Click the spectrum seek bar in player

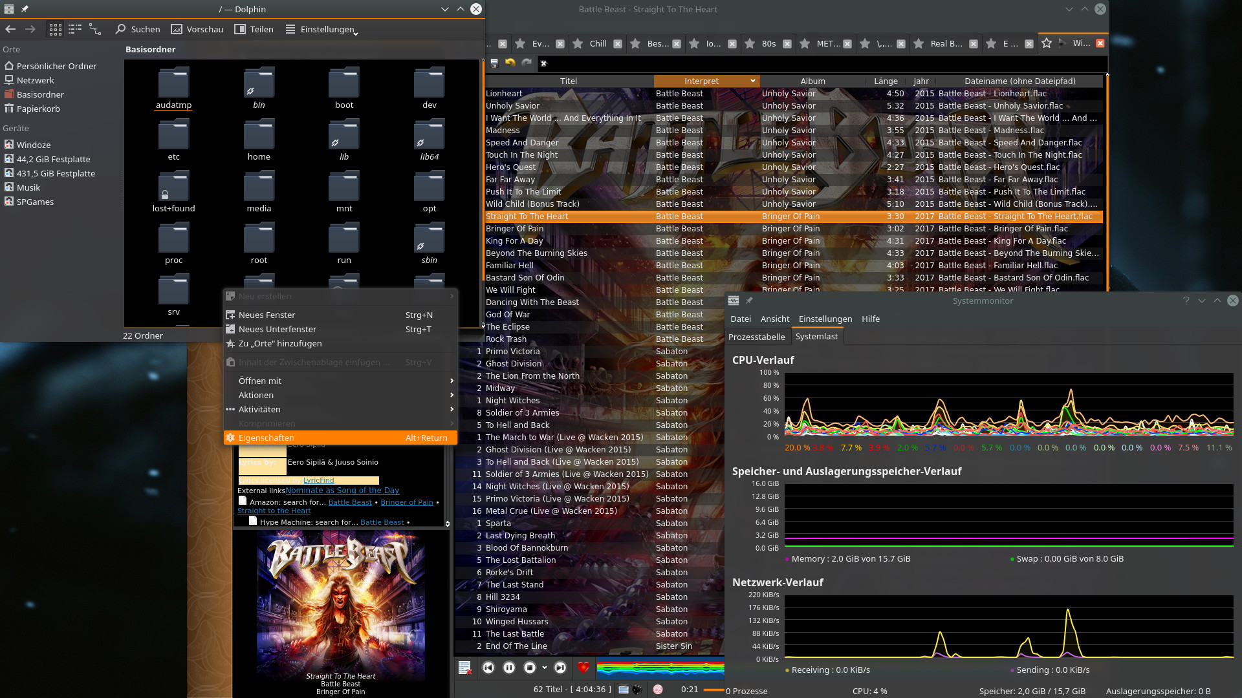(660, 668)
